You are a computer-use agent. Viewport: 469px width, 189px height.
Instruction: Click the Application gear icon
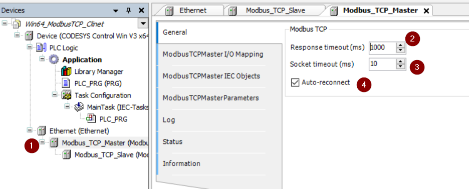(x=54, y=59)
